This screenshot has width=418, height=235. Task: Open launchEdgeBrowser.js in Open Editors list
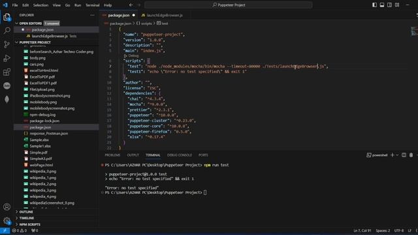coord(50,36)
